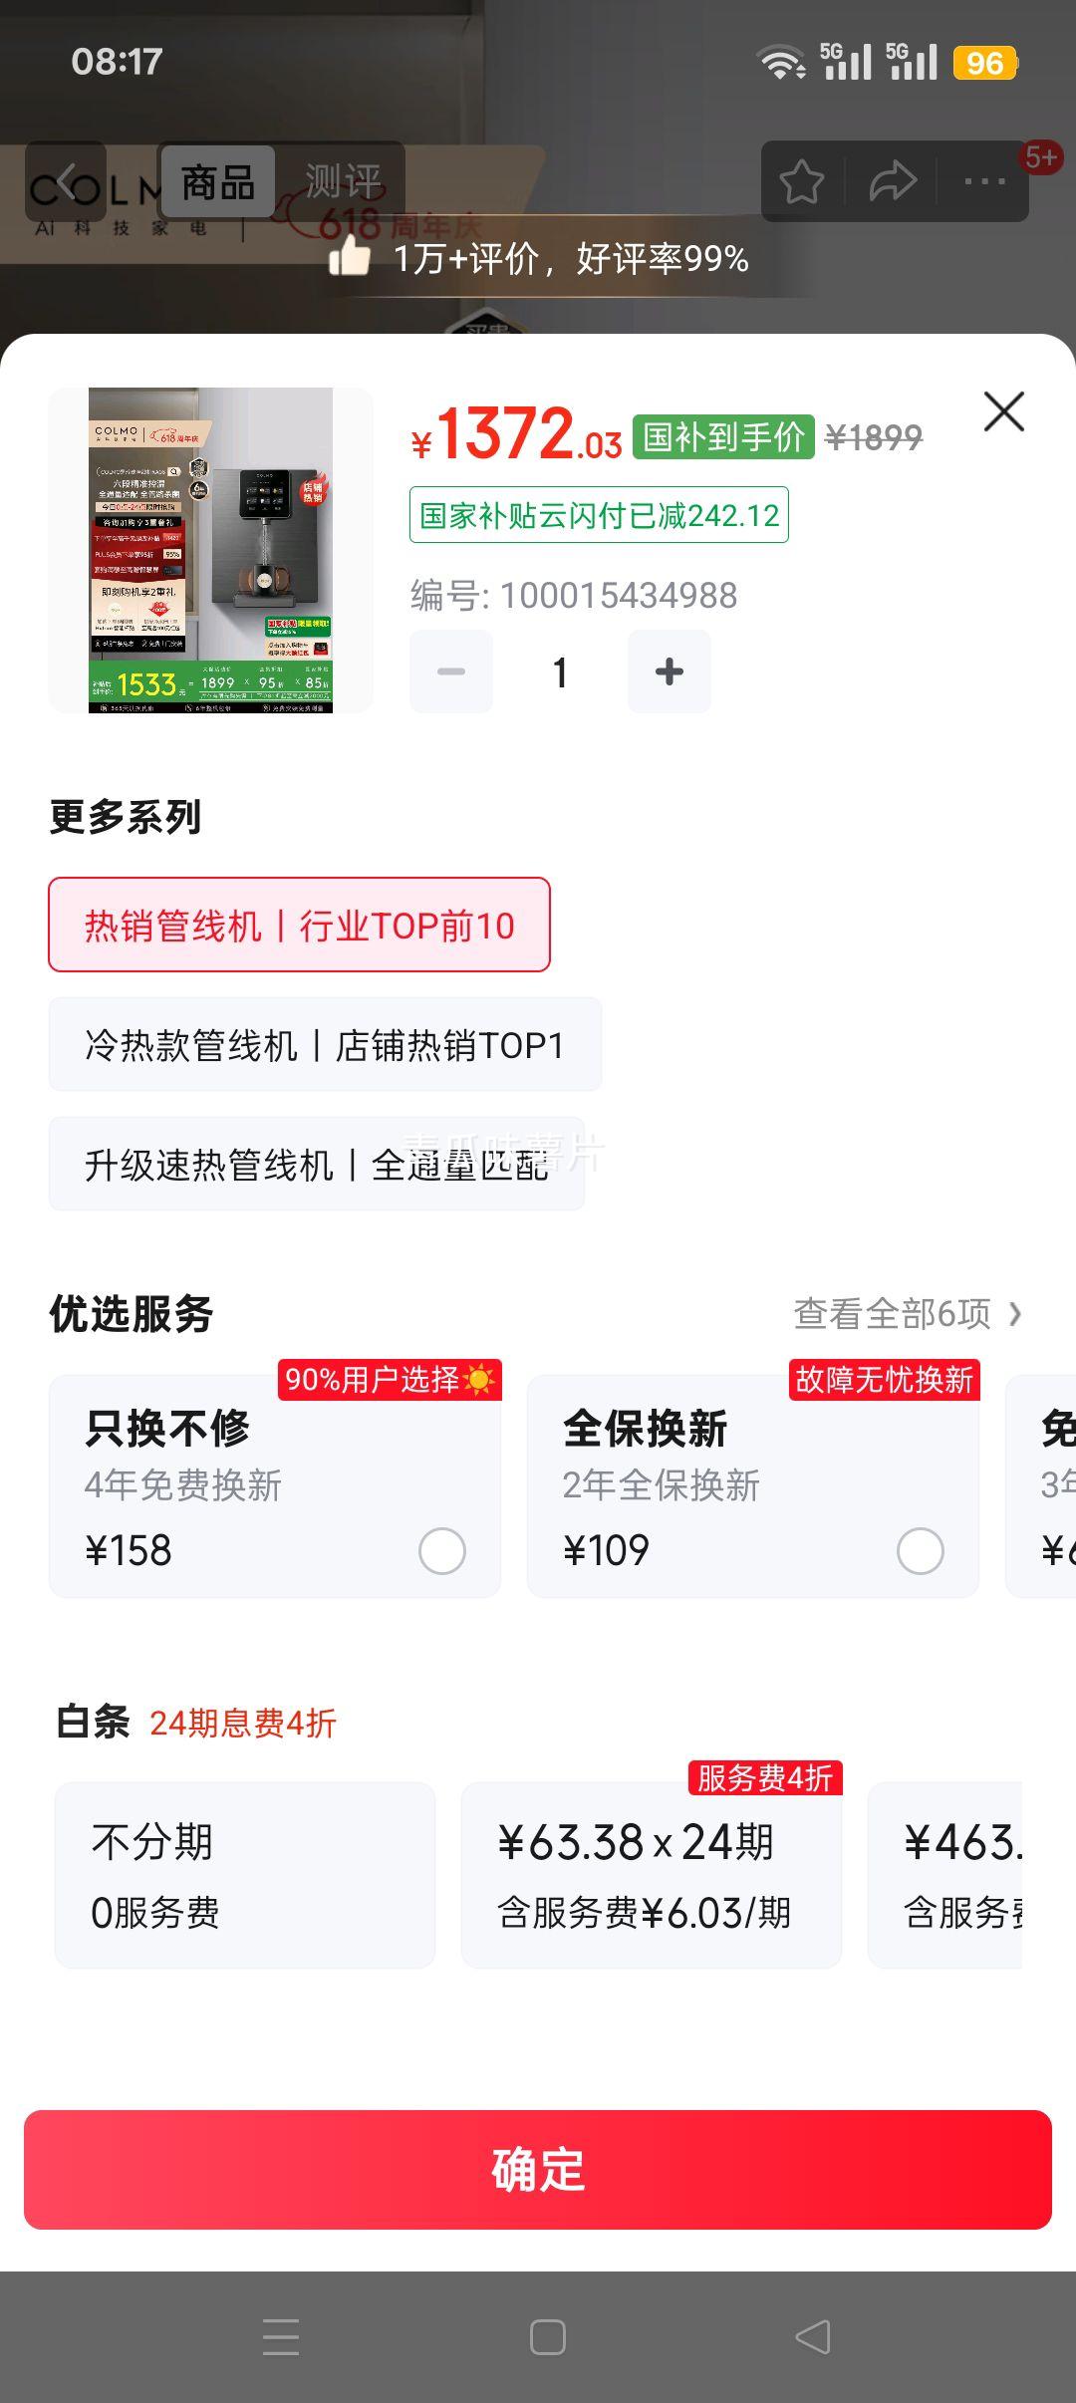Viewport: 1076px width, 2403px height.
Task: Tap the share arrow icon
Action: point(893,181)
